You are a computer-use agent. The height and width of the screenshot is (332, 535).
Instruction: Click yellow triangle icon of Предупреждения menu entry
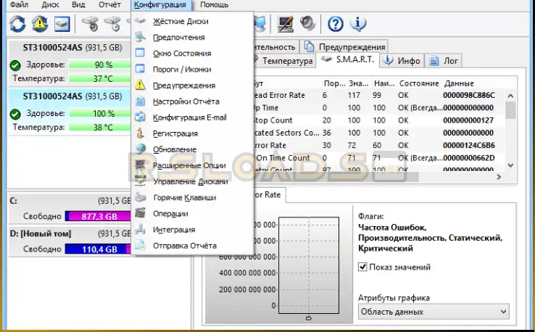(140, 85)
